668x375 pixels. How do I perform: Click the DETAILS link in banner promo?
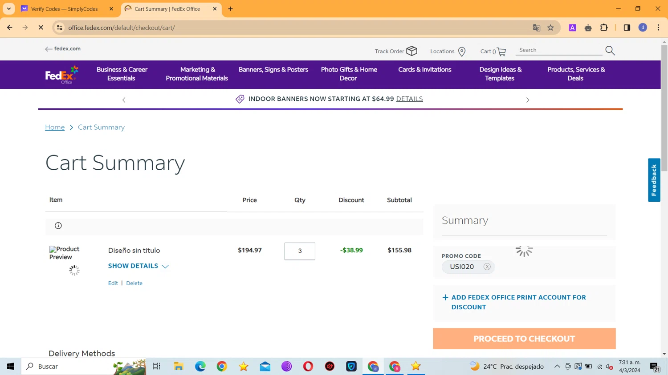409,99
